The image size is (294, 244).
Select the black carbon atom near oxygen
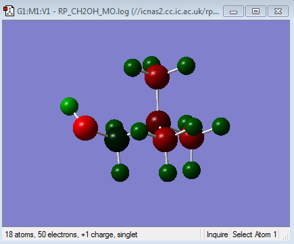[x=117, y=139]
